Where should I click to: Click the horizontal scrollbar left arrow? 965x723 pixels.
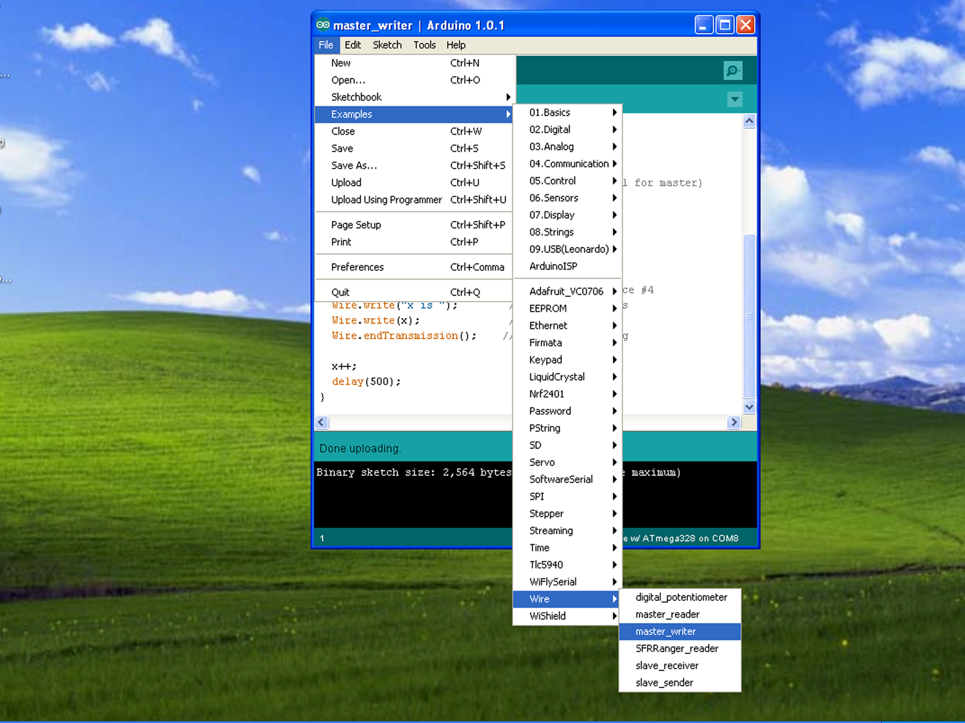pos(322,422)
